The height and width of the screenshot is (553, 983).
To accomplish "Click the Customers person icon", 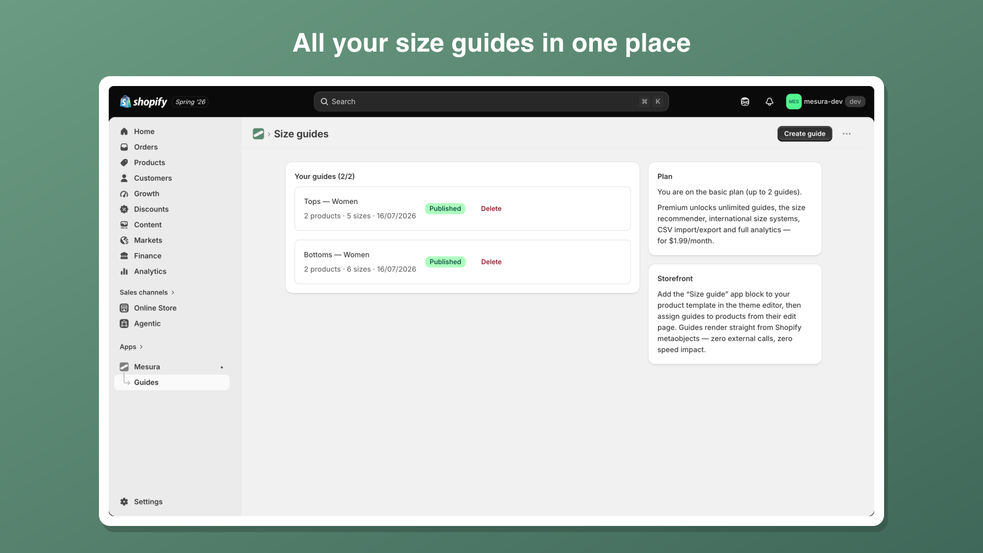I will click(x=124, y=178).
